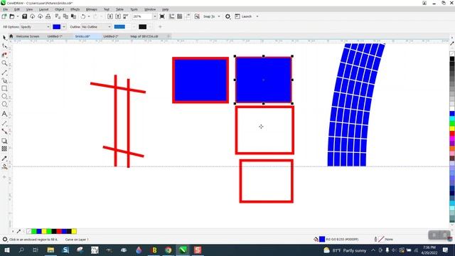Pick red swatch in document palette
455x256 pixels.
click(x=59, y=231)
